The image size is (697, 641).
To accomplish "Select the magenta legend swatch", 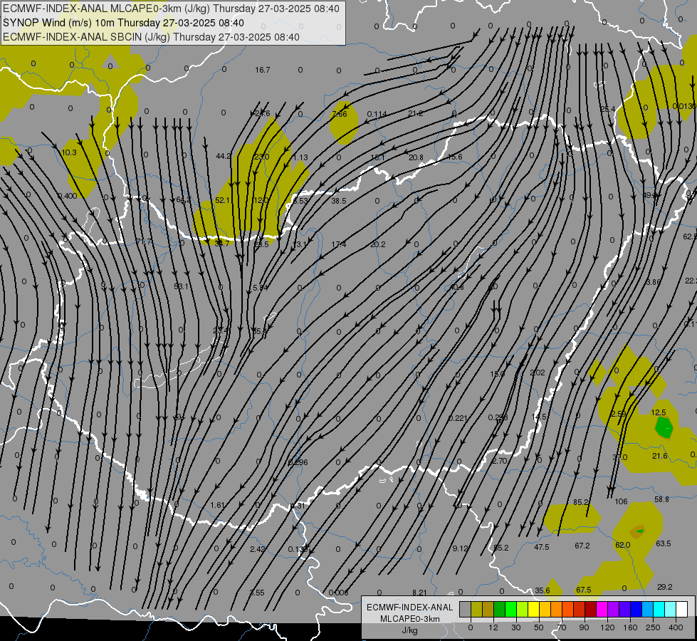I will click(602, 609).
